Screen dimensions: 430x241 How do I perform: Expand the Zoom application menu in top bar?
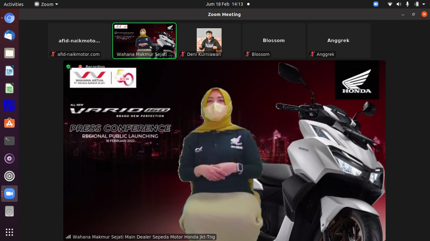click(46, 4)
